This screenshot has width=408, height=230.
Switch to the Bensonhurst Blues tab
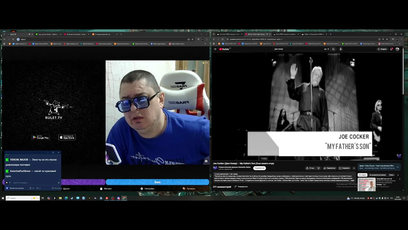click(76, 34)
